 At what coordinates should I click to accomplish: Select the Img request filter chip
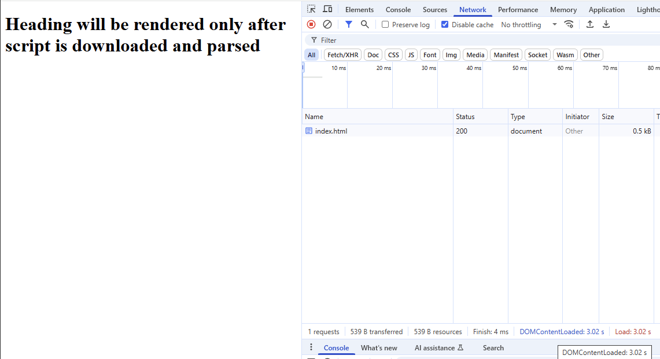click(451, 54)
